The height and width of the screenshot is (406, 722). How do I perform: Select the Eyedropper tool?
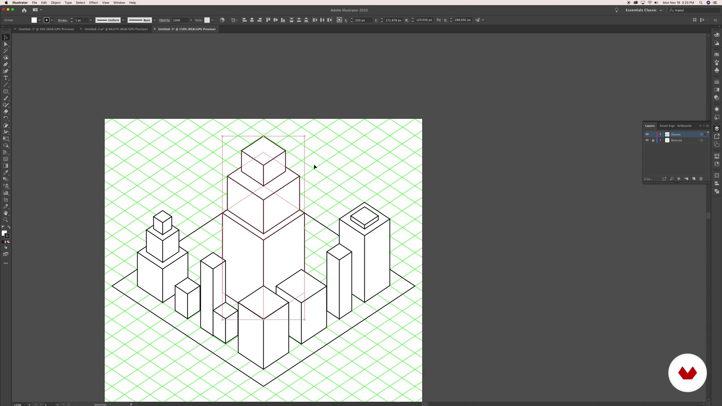coord(6,173)
